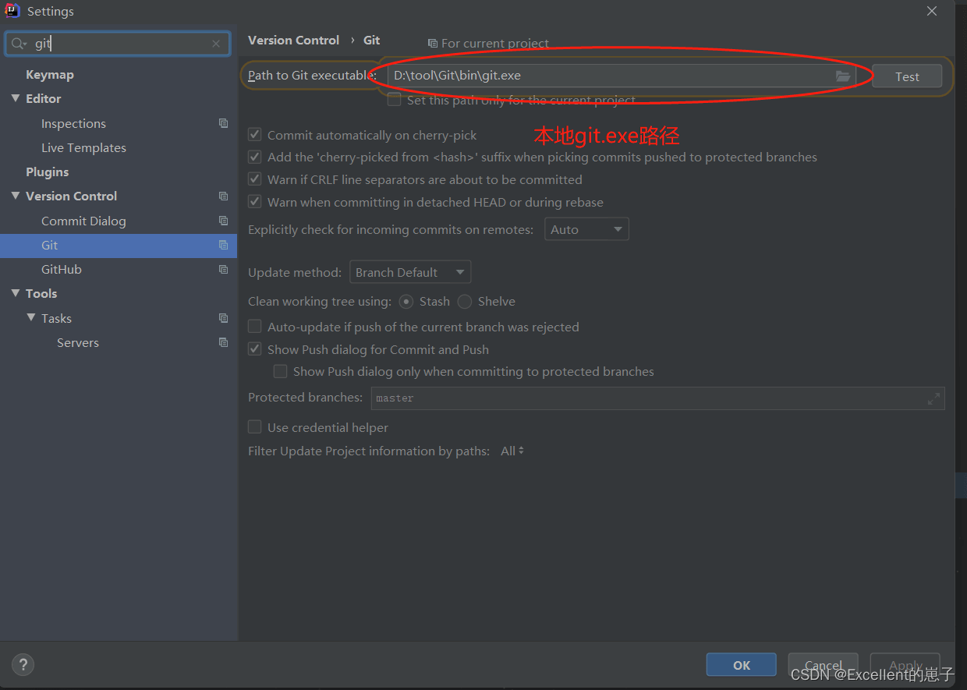
Task: Toggle Commit automatically on cherry-pick
Action: pos(254,135)
